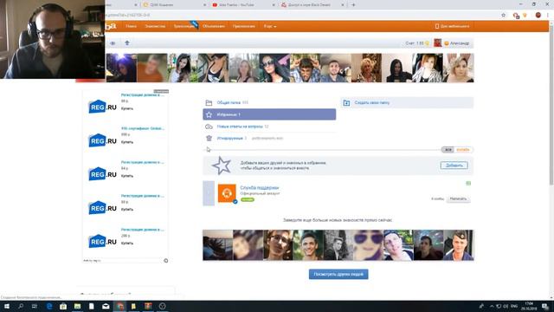Image resolution: width=554 pixels, height=312 pixels.
Task: Click Купить in the 299 р REG.RU ad
Action: [x=127, y=244]
